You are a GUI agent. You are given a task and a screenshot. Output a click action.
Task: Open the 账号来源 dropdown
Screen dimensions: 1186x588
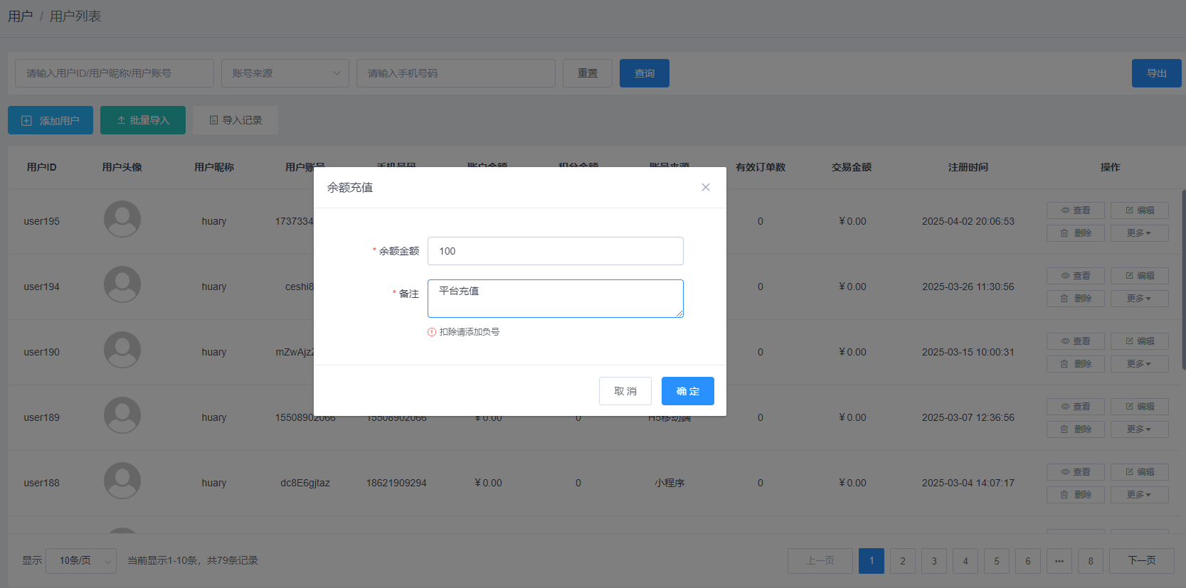[285, 73]
